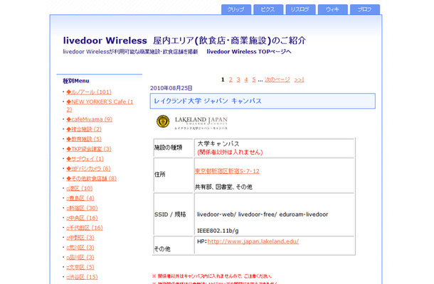Image resolution: width=434 pixels, height=284 pixels.
Task: Open the 教育施設 (5) category
Action: click(x=84, y=139)
